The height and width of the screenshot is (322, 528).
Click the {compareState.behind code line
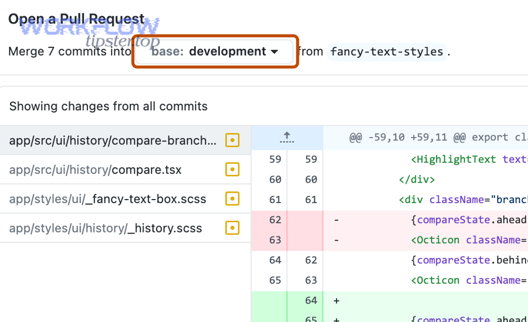point(426,260)
